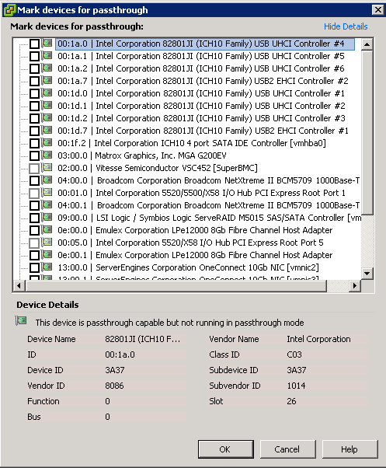Open the Help button
Screen dimensions: 386x468
[349, 449]
